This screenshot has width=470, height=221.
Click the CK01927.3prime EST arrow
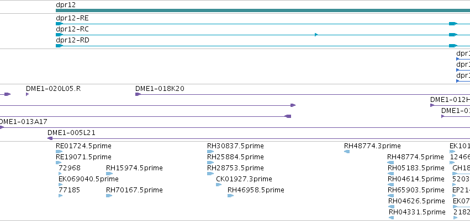pos(219,185)
